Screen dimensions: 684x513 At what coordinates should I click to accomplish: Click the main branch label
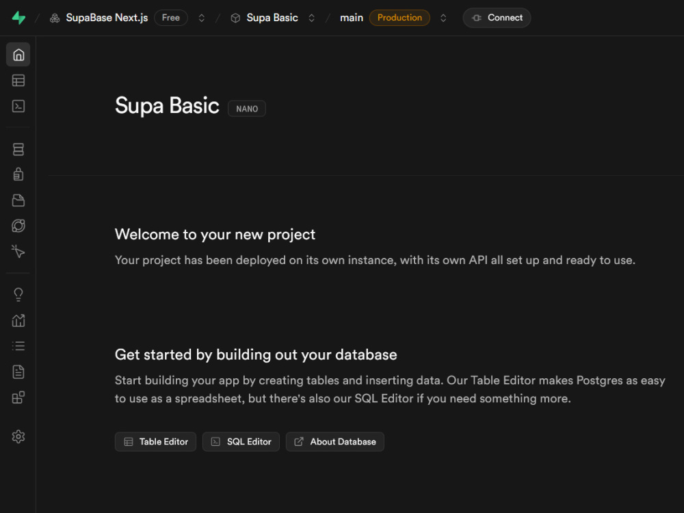[x=352, y=18]
